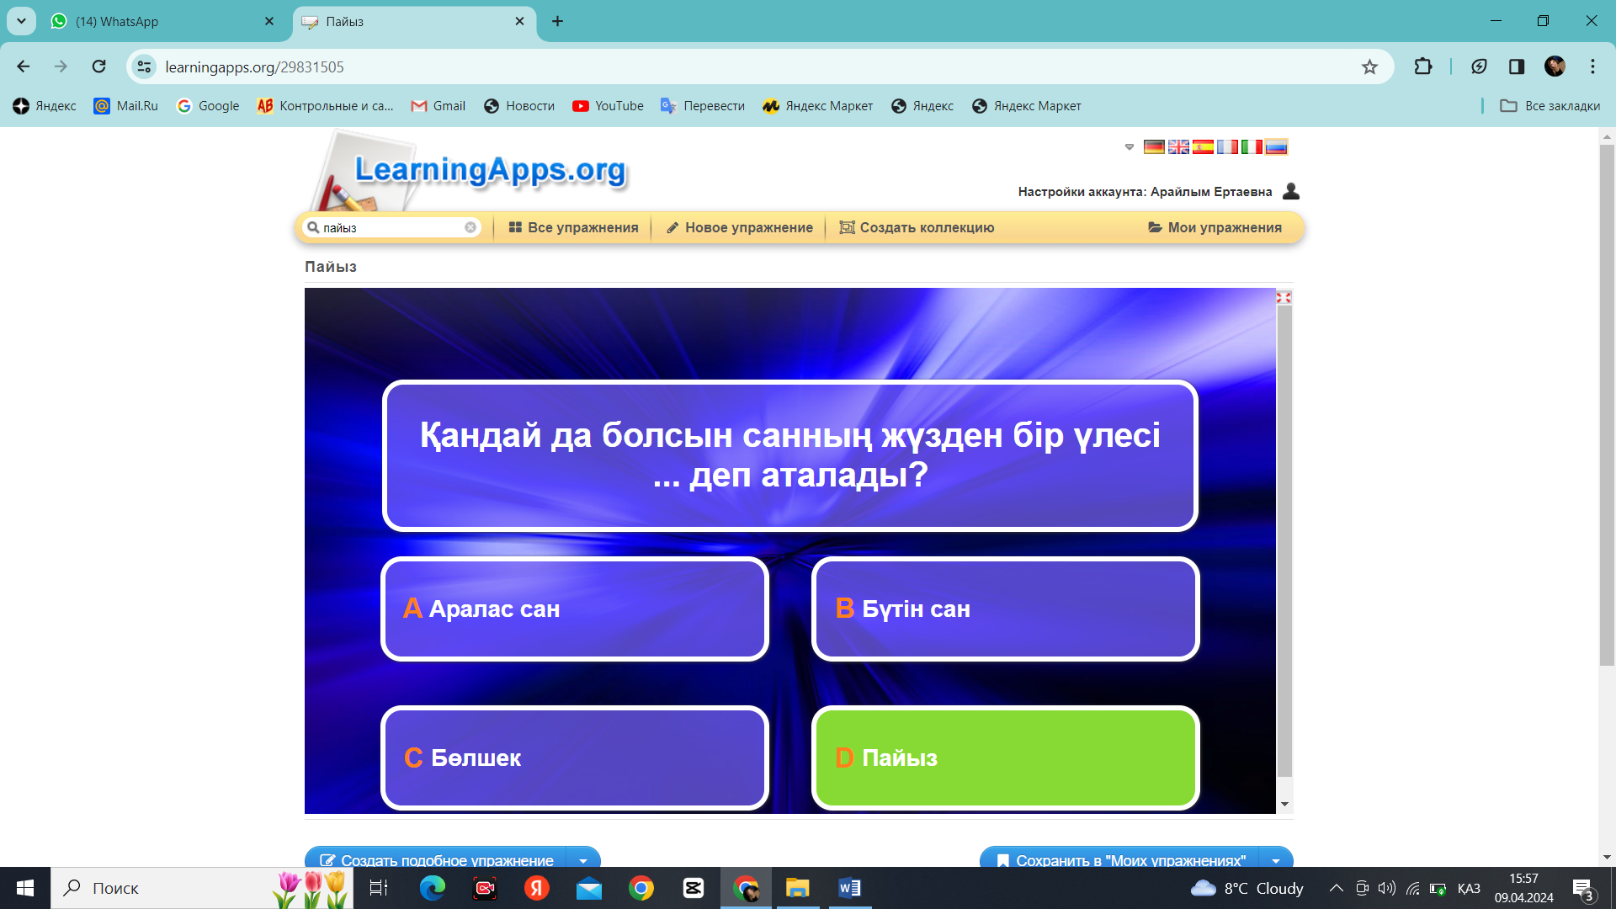Open the account profile person icon
1616x909 pixels.
[1291, 191]
